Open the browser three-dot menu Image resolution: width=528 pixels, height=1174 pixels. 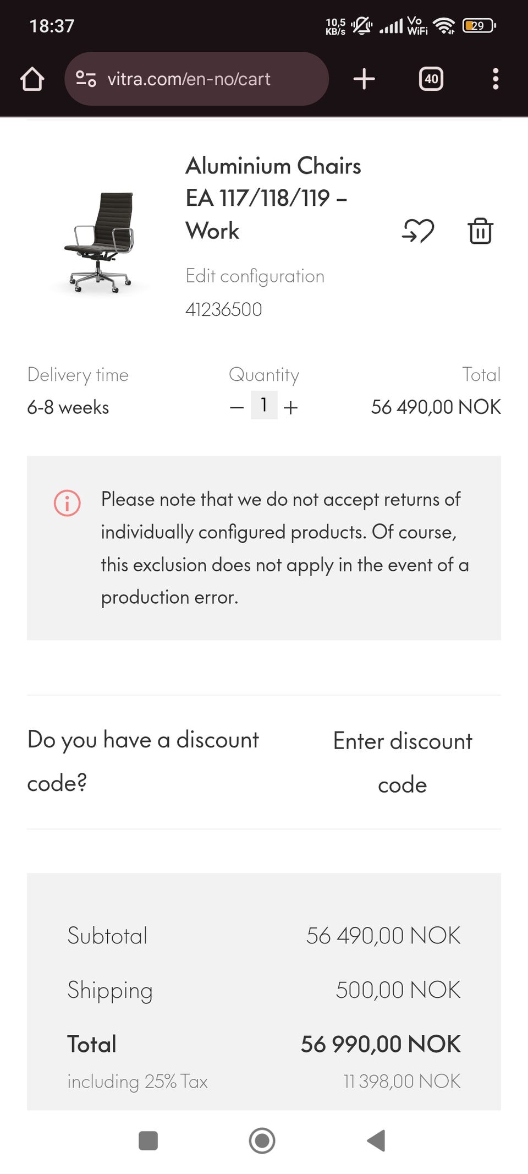click(x=496, y=79)
